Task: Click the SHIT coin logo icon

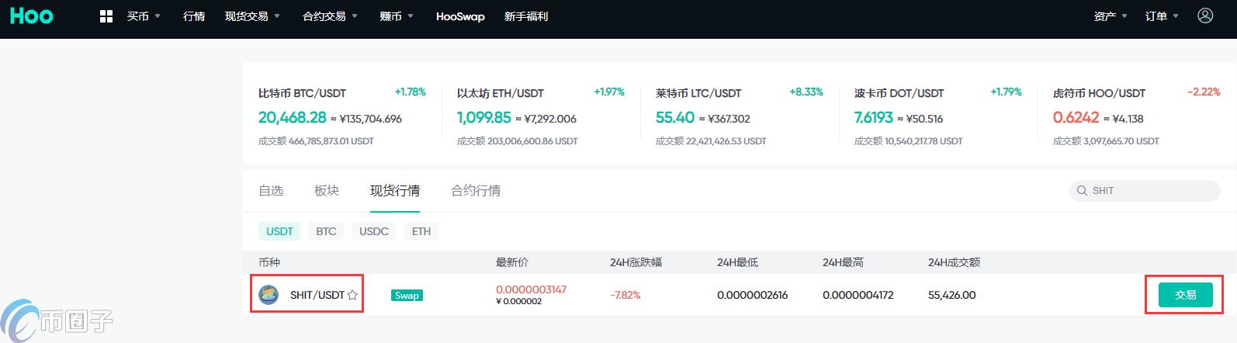Action: pos(269,295)
